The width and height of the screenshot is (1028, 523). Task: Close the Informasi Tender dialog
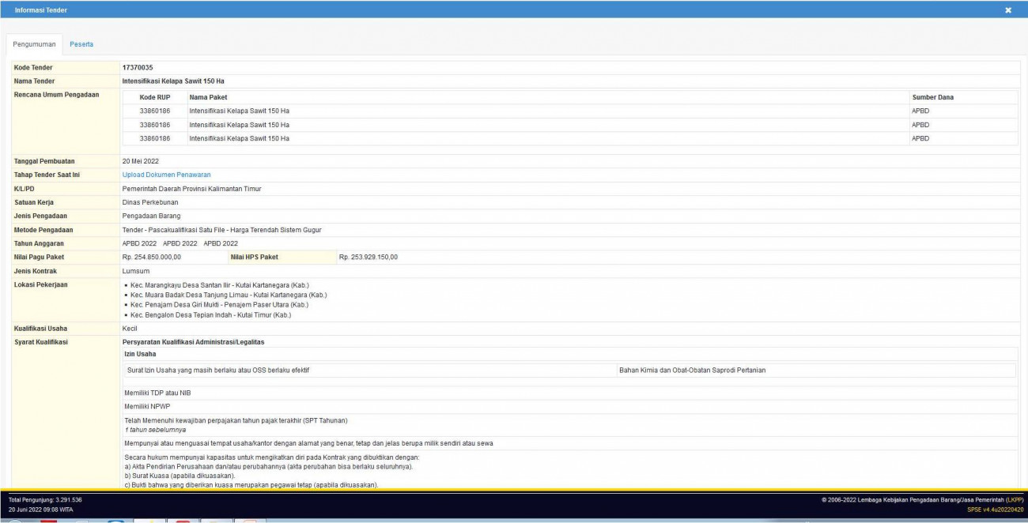pos(1007,9)
